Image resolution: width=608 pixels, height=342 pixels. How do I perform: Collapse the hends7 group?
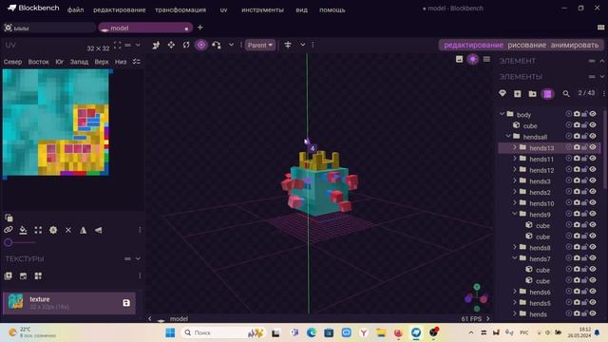(515, 257)
